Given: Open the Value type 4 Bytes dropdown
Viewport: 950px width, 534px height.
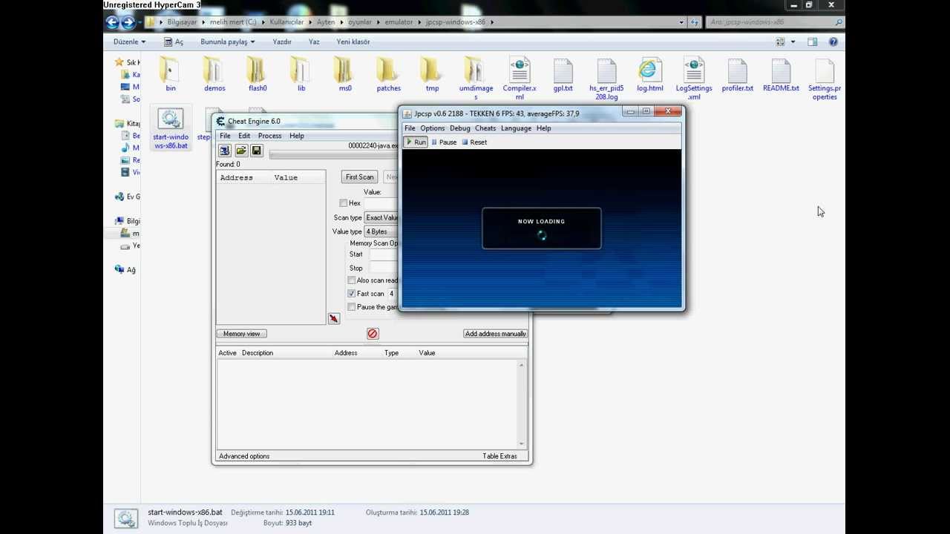Looking at the screenshot, I should (x=381, y=231).
